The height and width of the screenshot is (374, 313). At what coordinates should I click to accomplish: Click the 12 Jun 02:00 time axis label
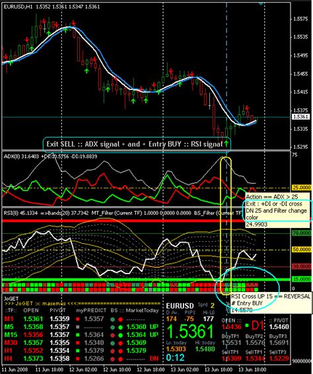[x=83, y=369]
